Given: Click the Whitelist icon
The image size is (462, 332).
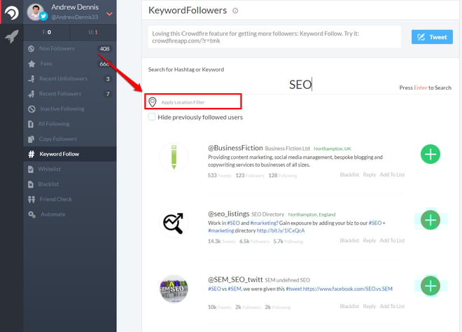Looking at the screenshot, I should click(x=31, y=170).
